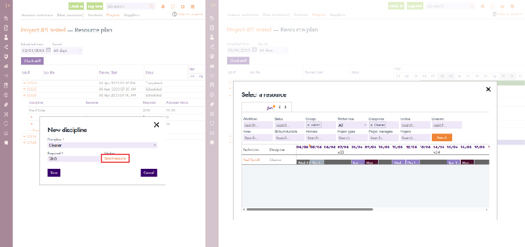Focus Areas filter search field
The image size is (525, 247).
click(x=258, y=138)
